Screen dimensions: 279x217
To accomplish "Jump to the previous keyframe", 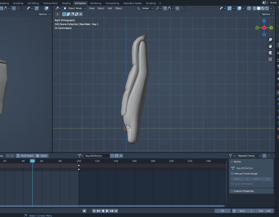I will 98,211.
